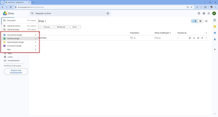The image size is (218, 117).
Task: Click the Comprar mais armazenamento button
Action: coord(16,71)
